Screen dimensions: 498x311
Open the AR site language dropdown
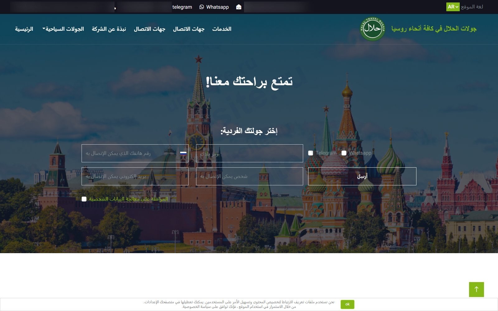(x=453, y=7)
